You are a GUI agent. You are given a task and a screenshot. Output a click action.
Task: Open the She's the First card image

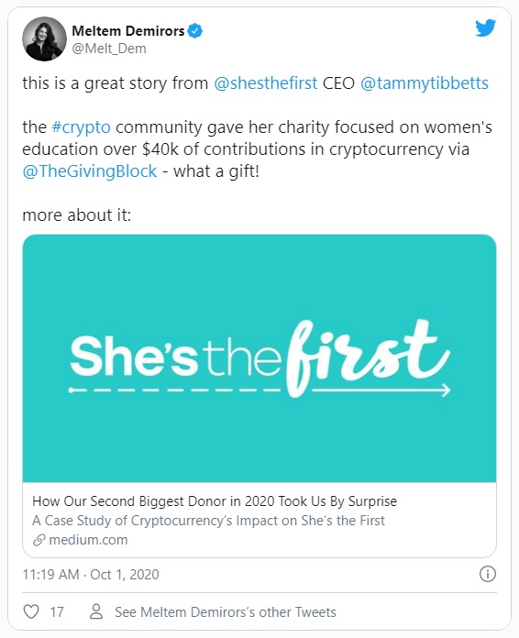(x=259, y=358)
